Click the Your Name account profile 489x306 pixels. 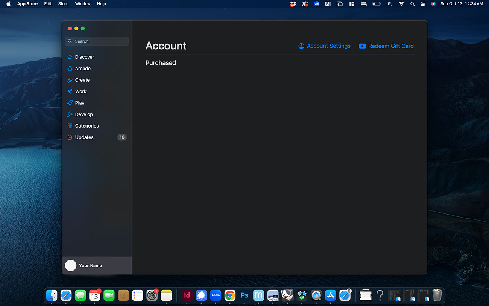(90, 265)
